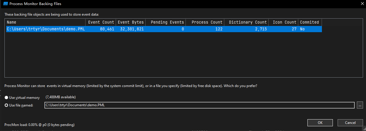Open file browser with the ellipsis button
Viewport: 366px width, 131px height.
(359, 105)
